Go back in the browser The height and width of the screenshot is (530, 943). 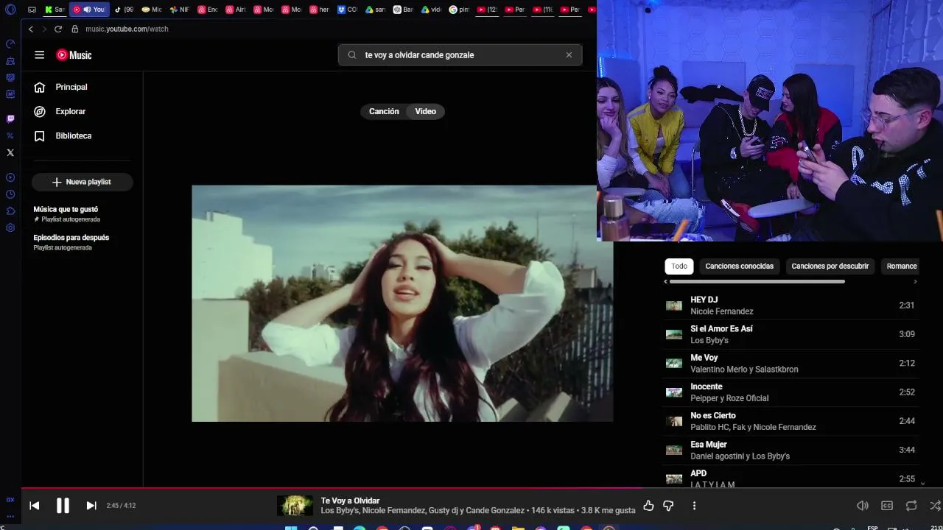31,29
